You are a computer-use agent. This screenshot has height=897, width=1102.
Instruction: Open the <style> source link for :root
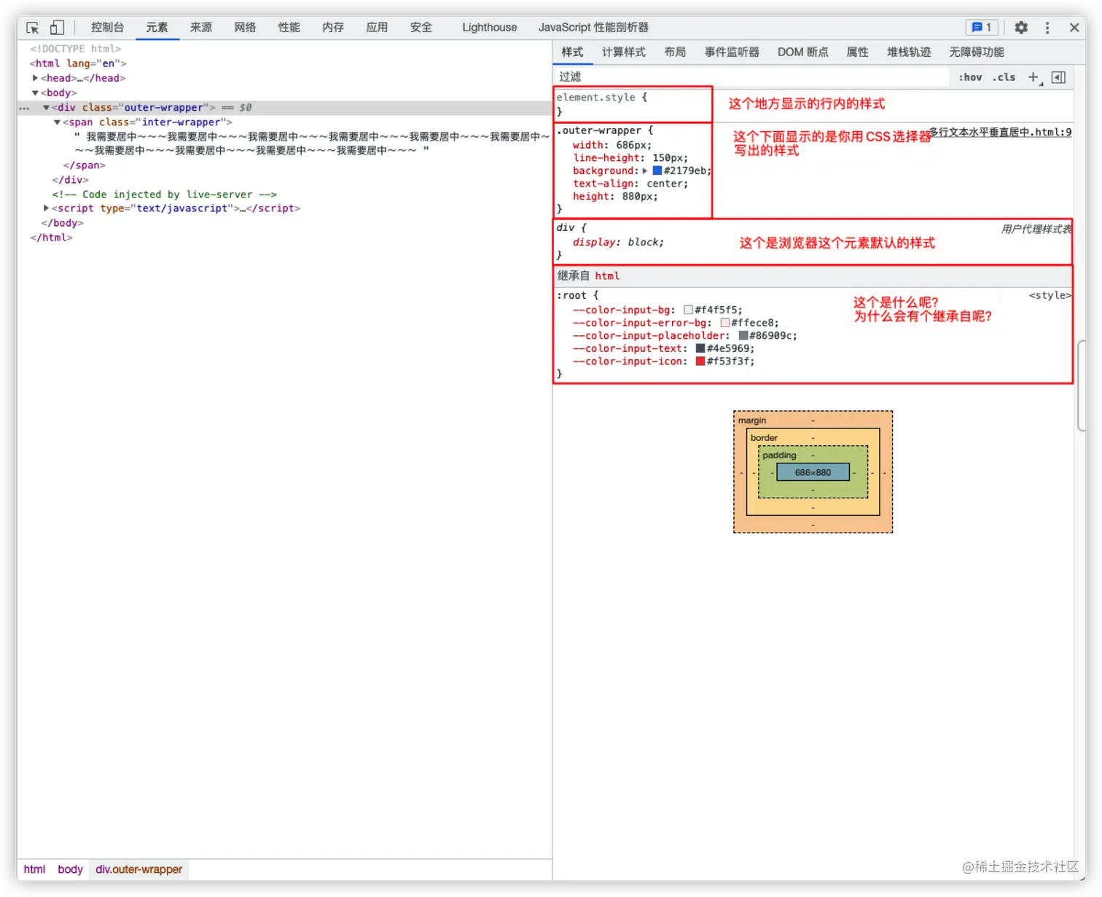pos(1050,296)
